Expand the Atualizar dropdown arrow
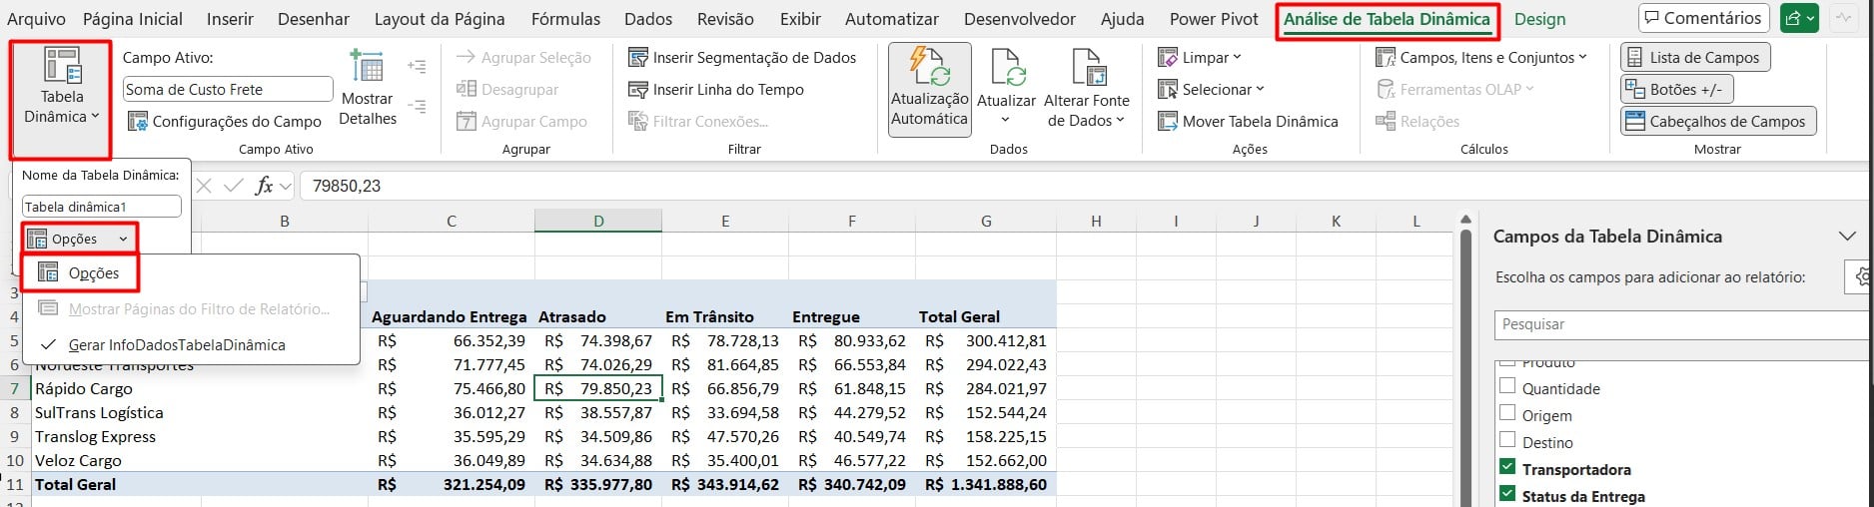This screenshot has width=1874, height=507. tap(1006, 120)
